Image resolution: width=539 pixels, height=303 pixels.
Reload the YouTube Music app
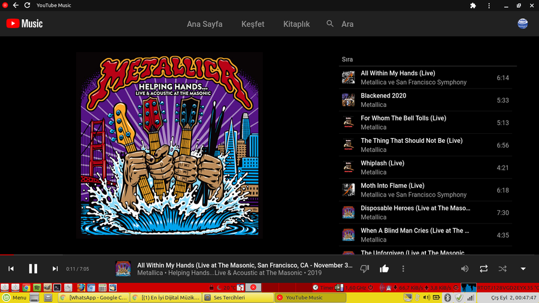[x=27, y=5]
